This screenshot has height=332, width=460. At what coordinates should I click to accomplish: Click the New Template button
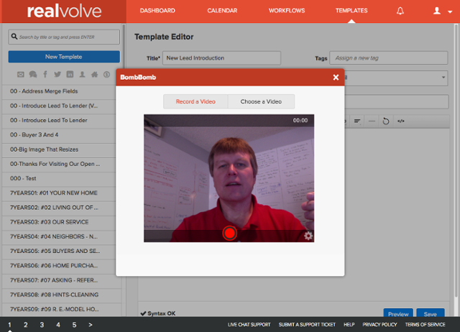pos(64,57)
